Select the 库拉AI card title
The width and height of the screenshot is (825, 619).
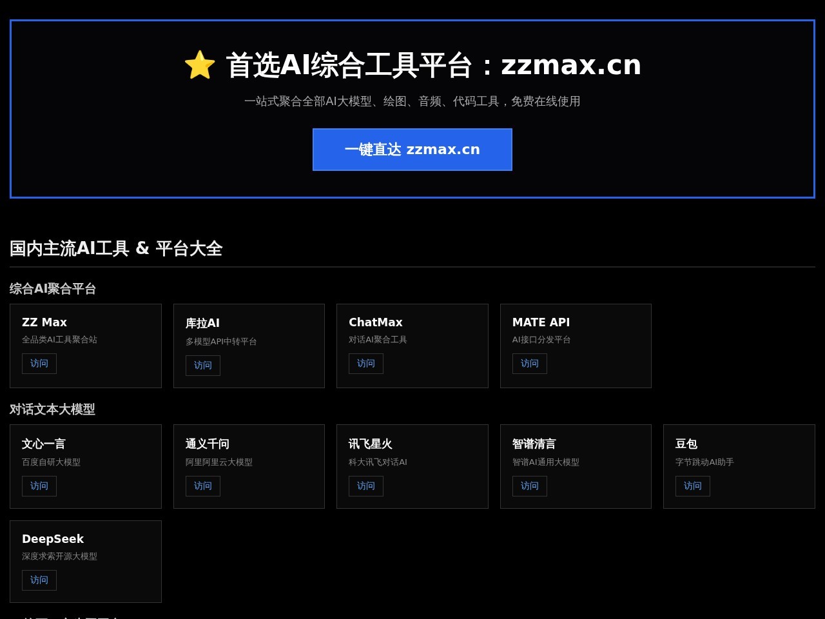pyautogui.click(x=202, y=323)
